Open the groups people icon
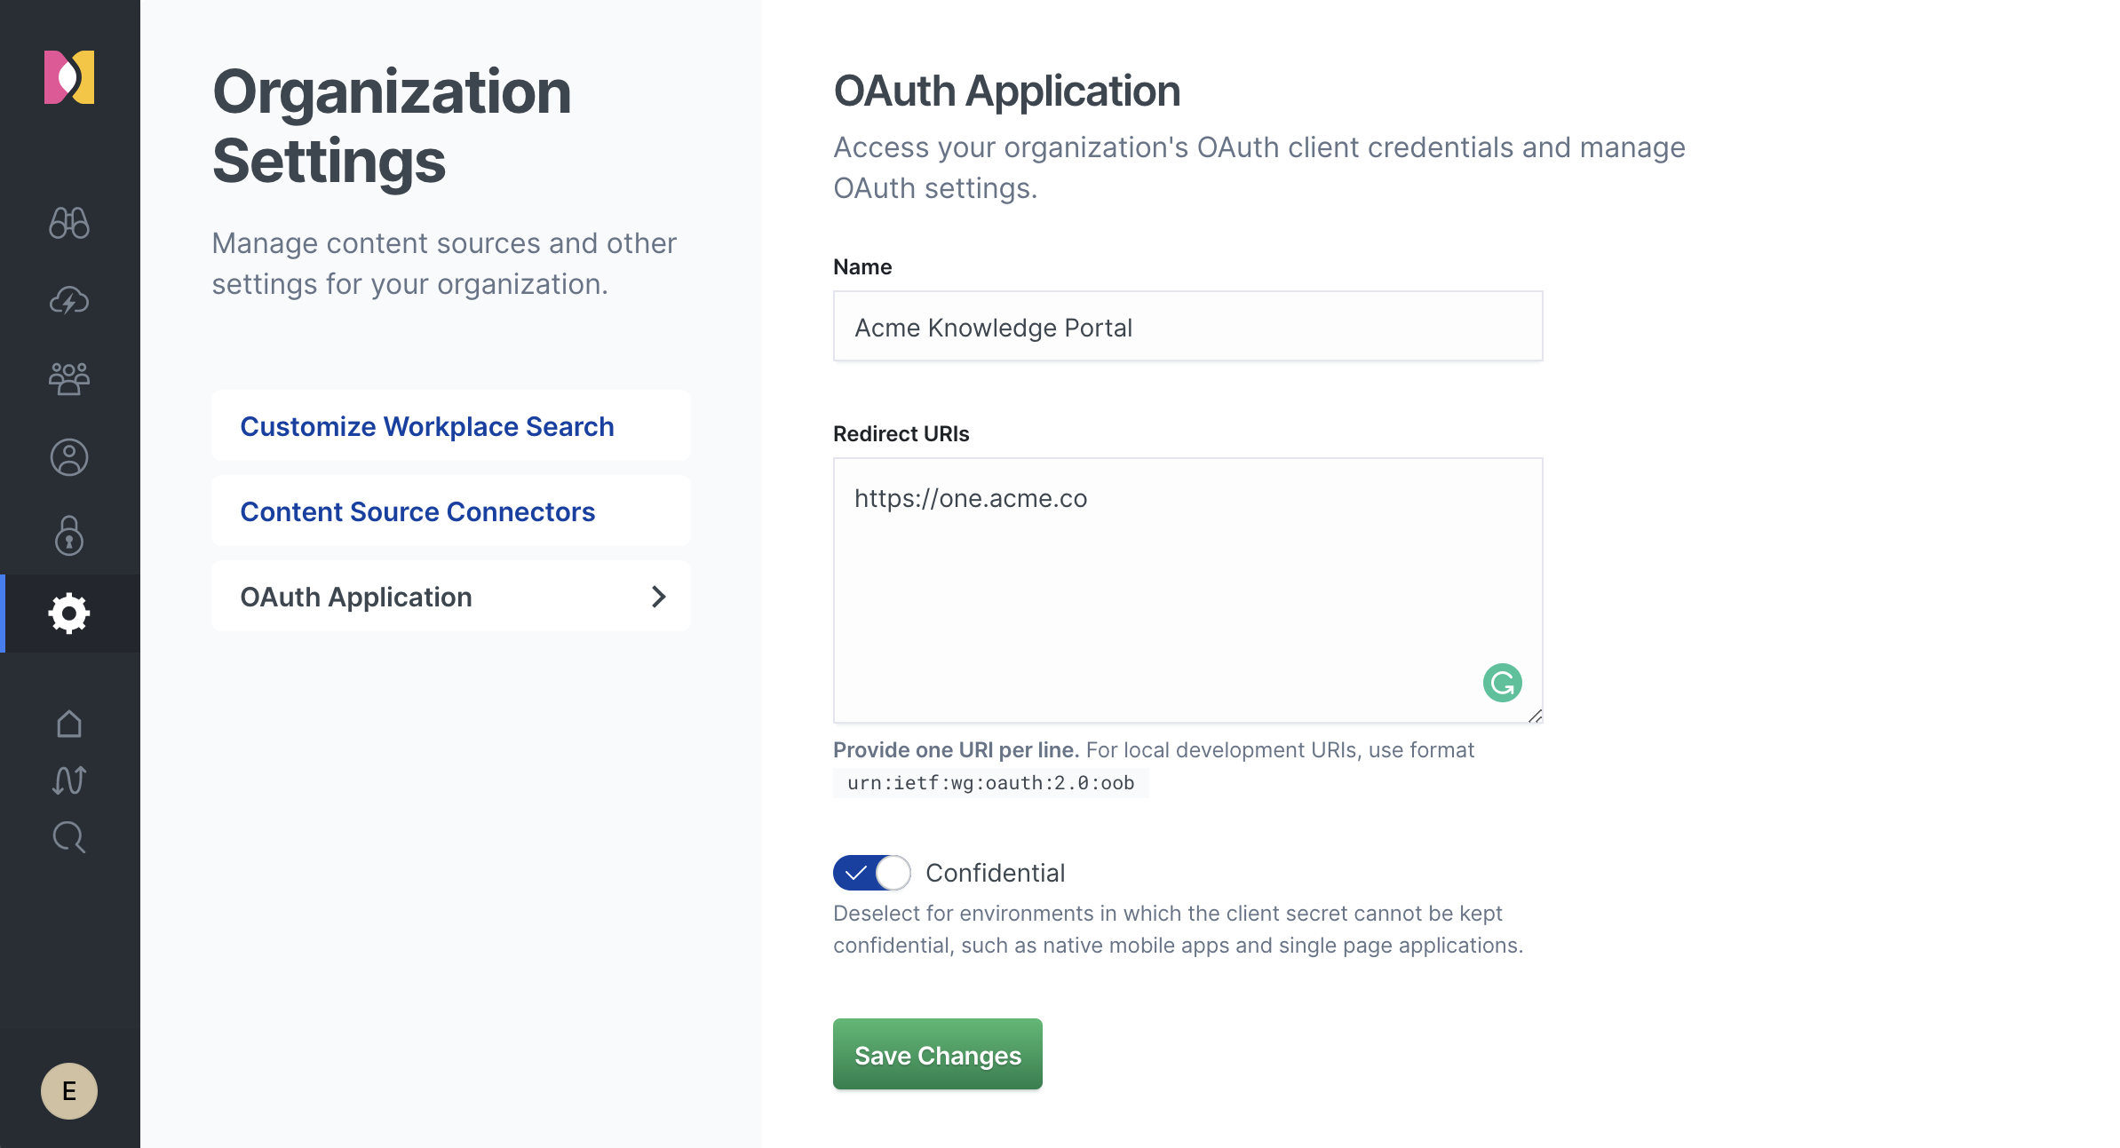The width and height of the screenshot is (2120, 1148). [69, 379]
